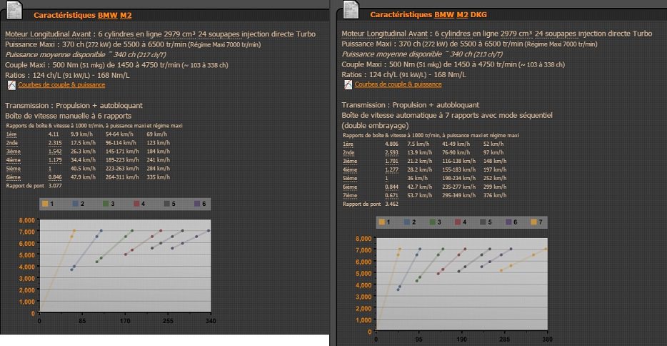
Task: Click the first gear ratio 4.11
Action: tap(54, 134)
